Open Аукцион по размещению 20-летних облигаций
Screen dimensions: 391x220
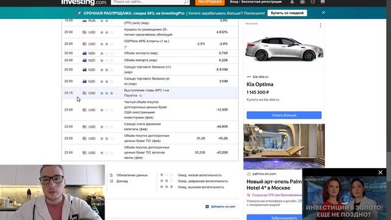(x=148, y=32)
